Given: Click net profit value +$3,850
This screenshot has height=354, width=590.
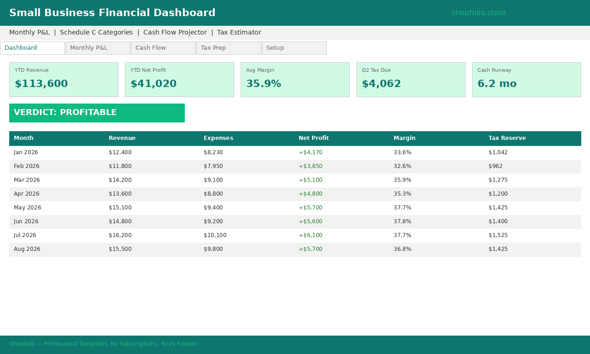Looking at the screenshot, I should [311, 166].
